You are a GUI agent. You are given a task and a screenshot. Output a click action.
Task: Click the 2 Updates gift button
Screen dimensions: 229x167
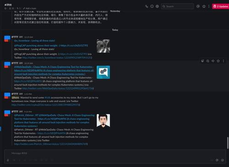(220, 6)
